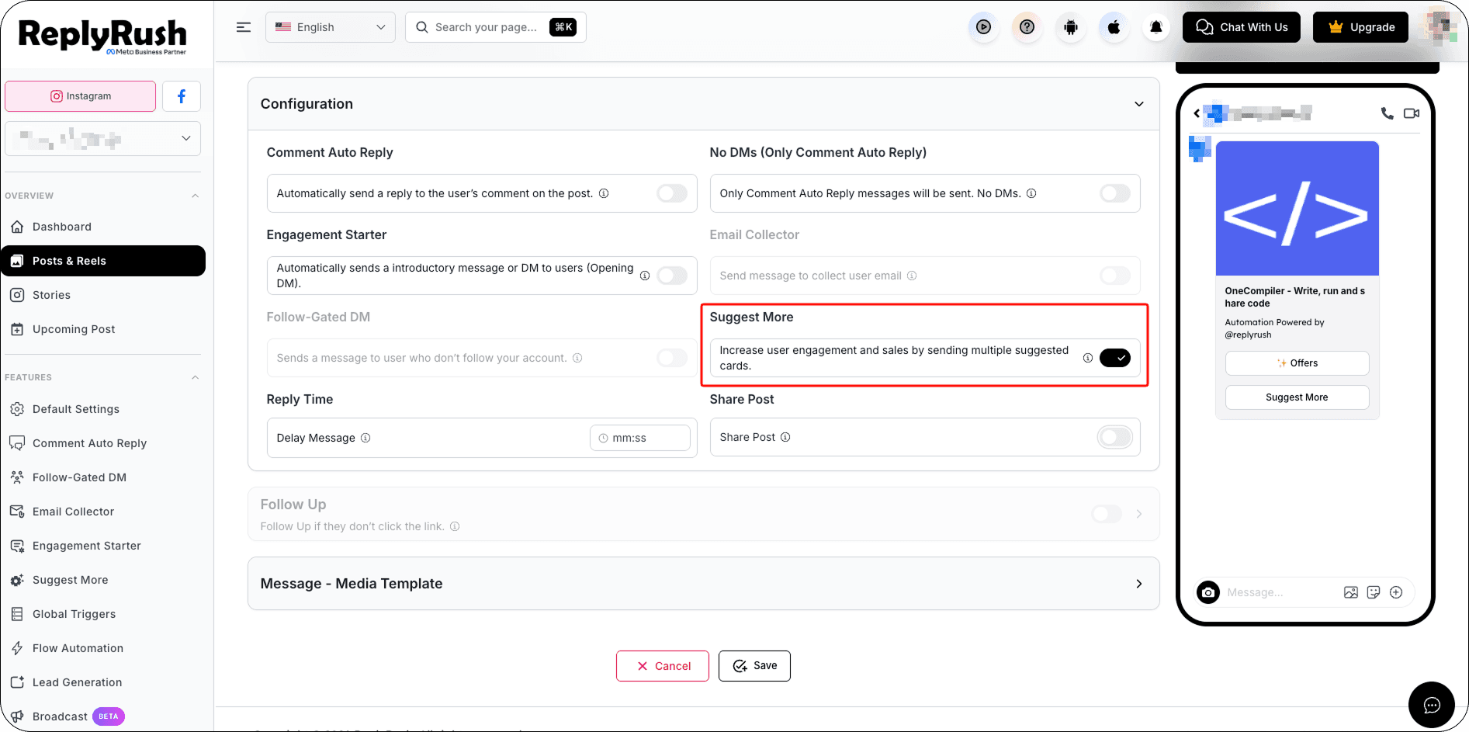Click the Cancel button
The height and width of the screenshot is (732, 1469).
[x=663, y=666]
